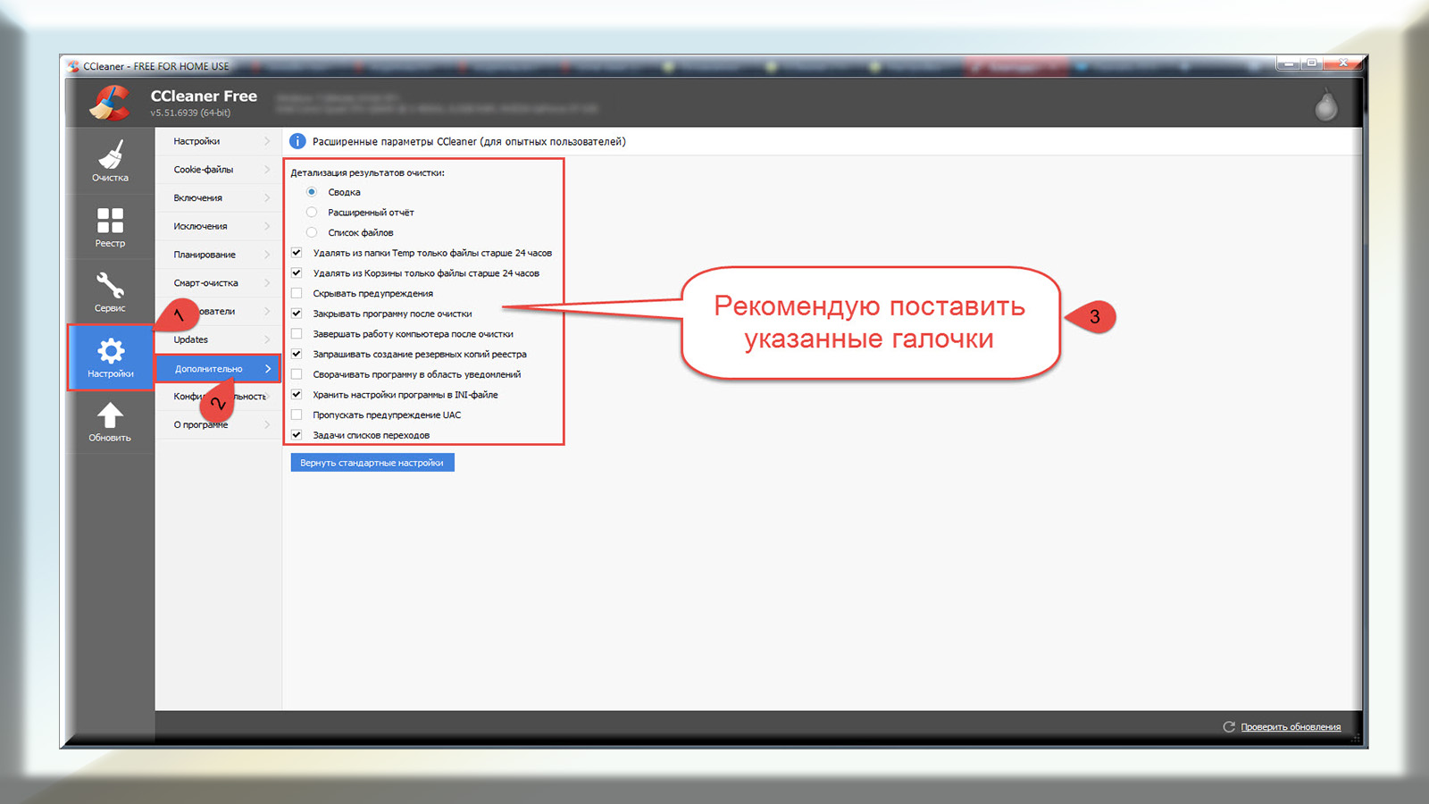The height and width of the screenshot is (804, 1429).
Task: Click the pear icon in the header
Action: (x=1326, y=105)
